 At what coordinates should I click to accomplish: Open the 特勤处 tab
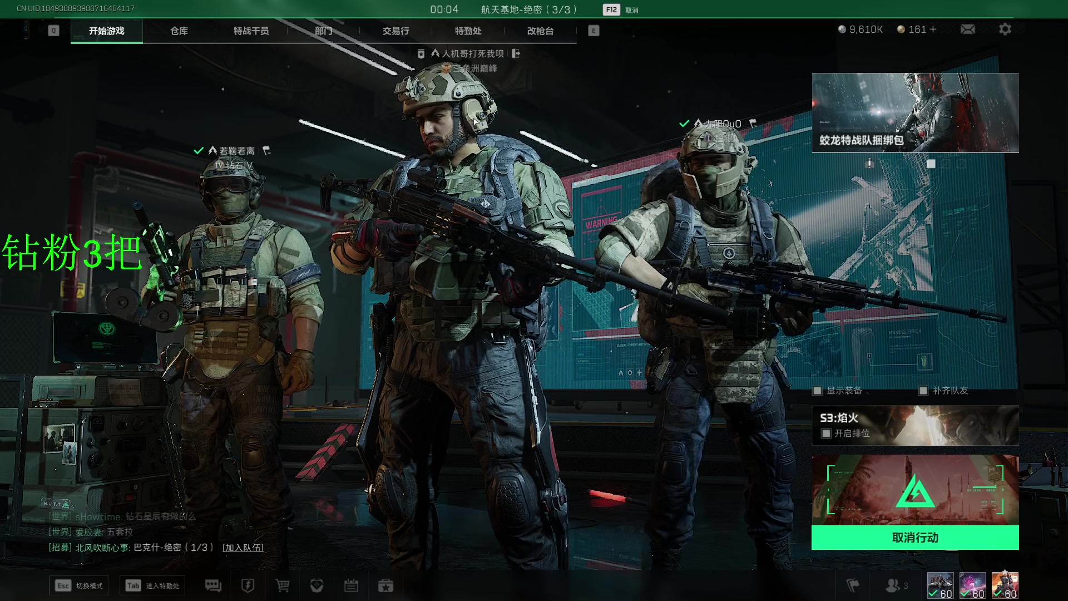tap(468, 31)
